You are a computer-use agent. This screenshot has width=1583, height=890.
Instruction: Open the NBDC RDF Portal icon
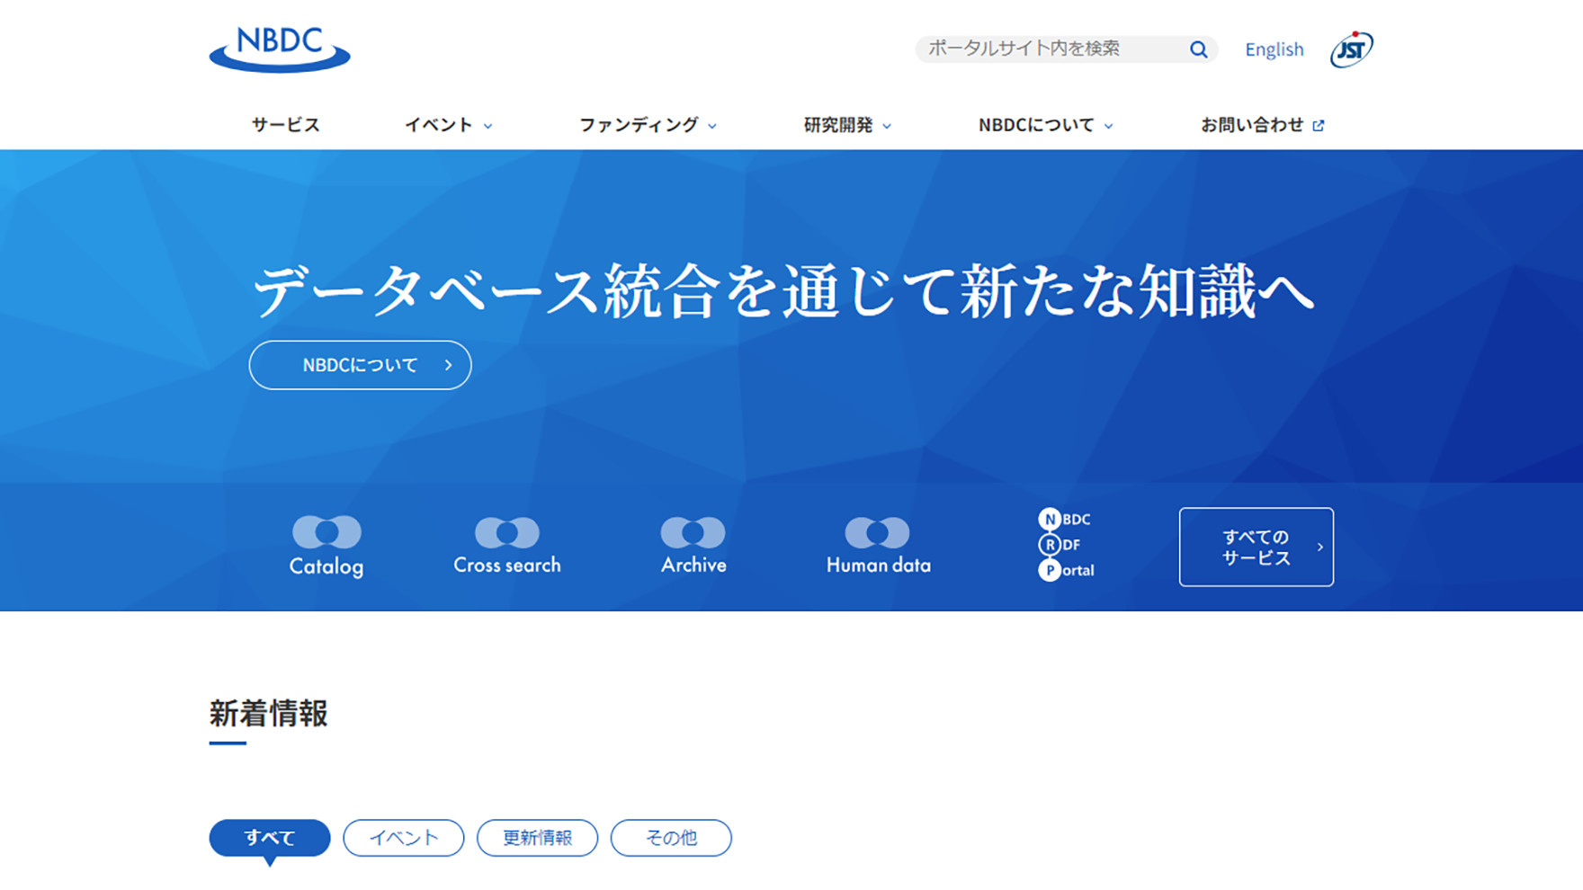(x=1066, y=545)
